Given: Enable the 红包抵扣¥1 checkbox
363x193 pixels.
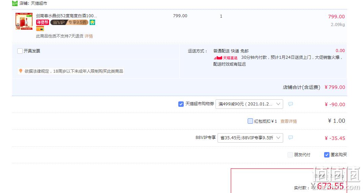Looking at the screenshot, I should (x=250, y=121).
